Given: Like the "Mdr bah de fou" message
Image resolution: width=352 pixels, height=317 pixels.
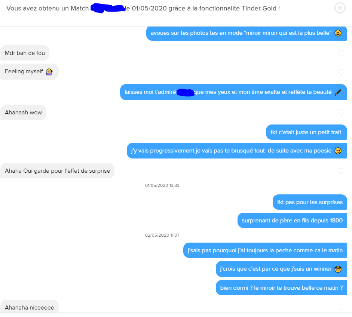Looking at the screenshot, I should pyautogui.click(x=341, y=53).
